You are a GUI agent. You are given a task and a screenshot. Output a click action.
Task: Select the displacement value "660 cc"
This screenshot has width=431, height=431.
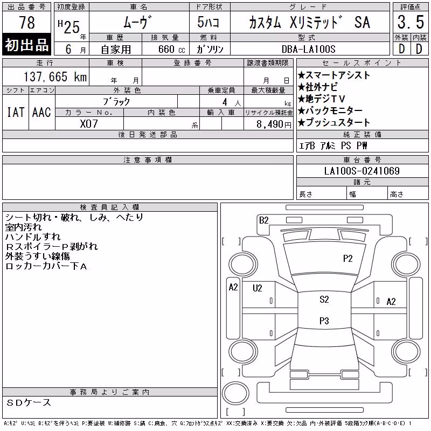click(x=171, y=49)
